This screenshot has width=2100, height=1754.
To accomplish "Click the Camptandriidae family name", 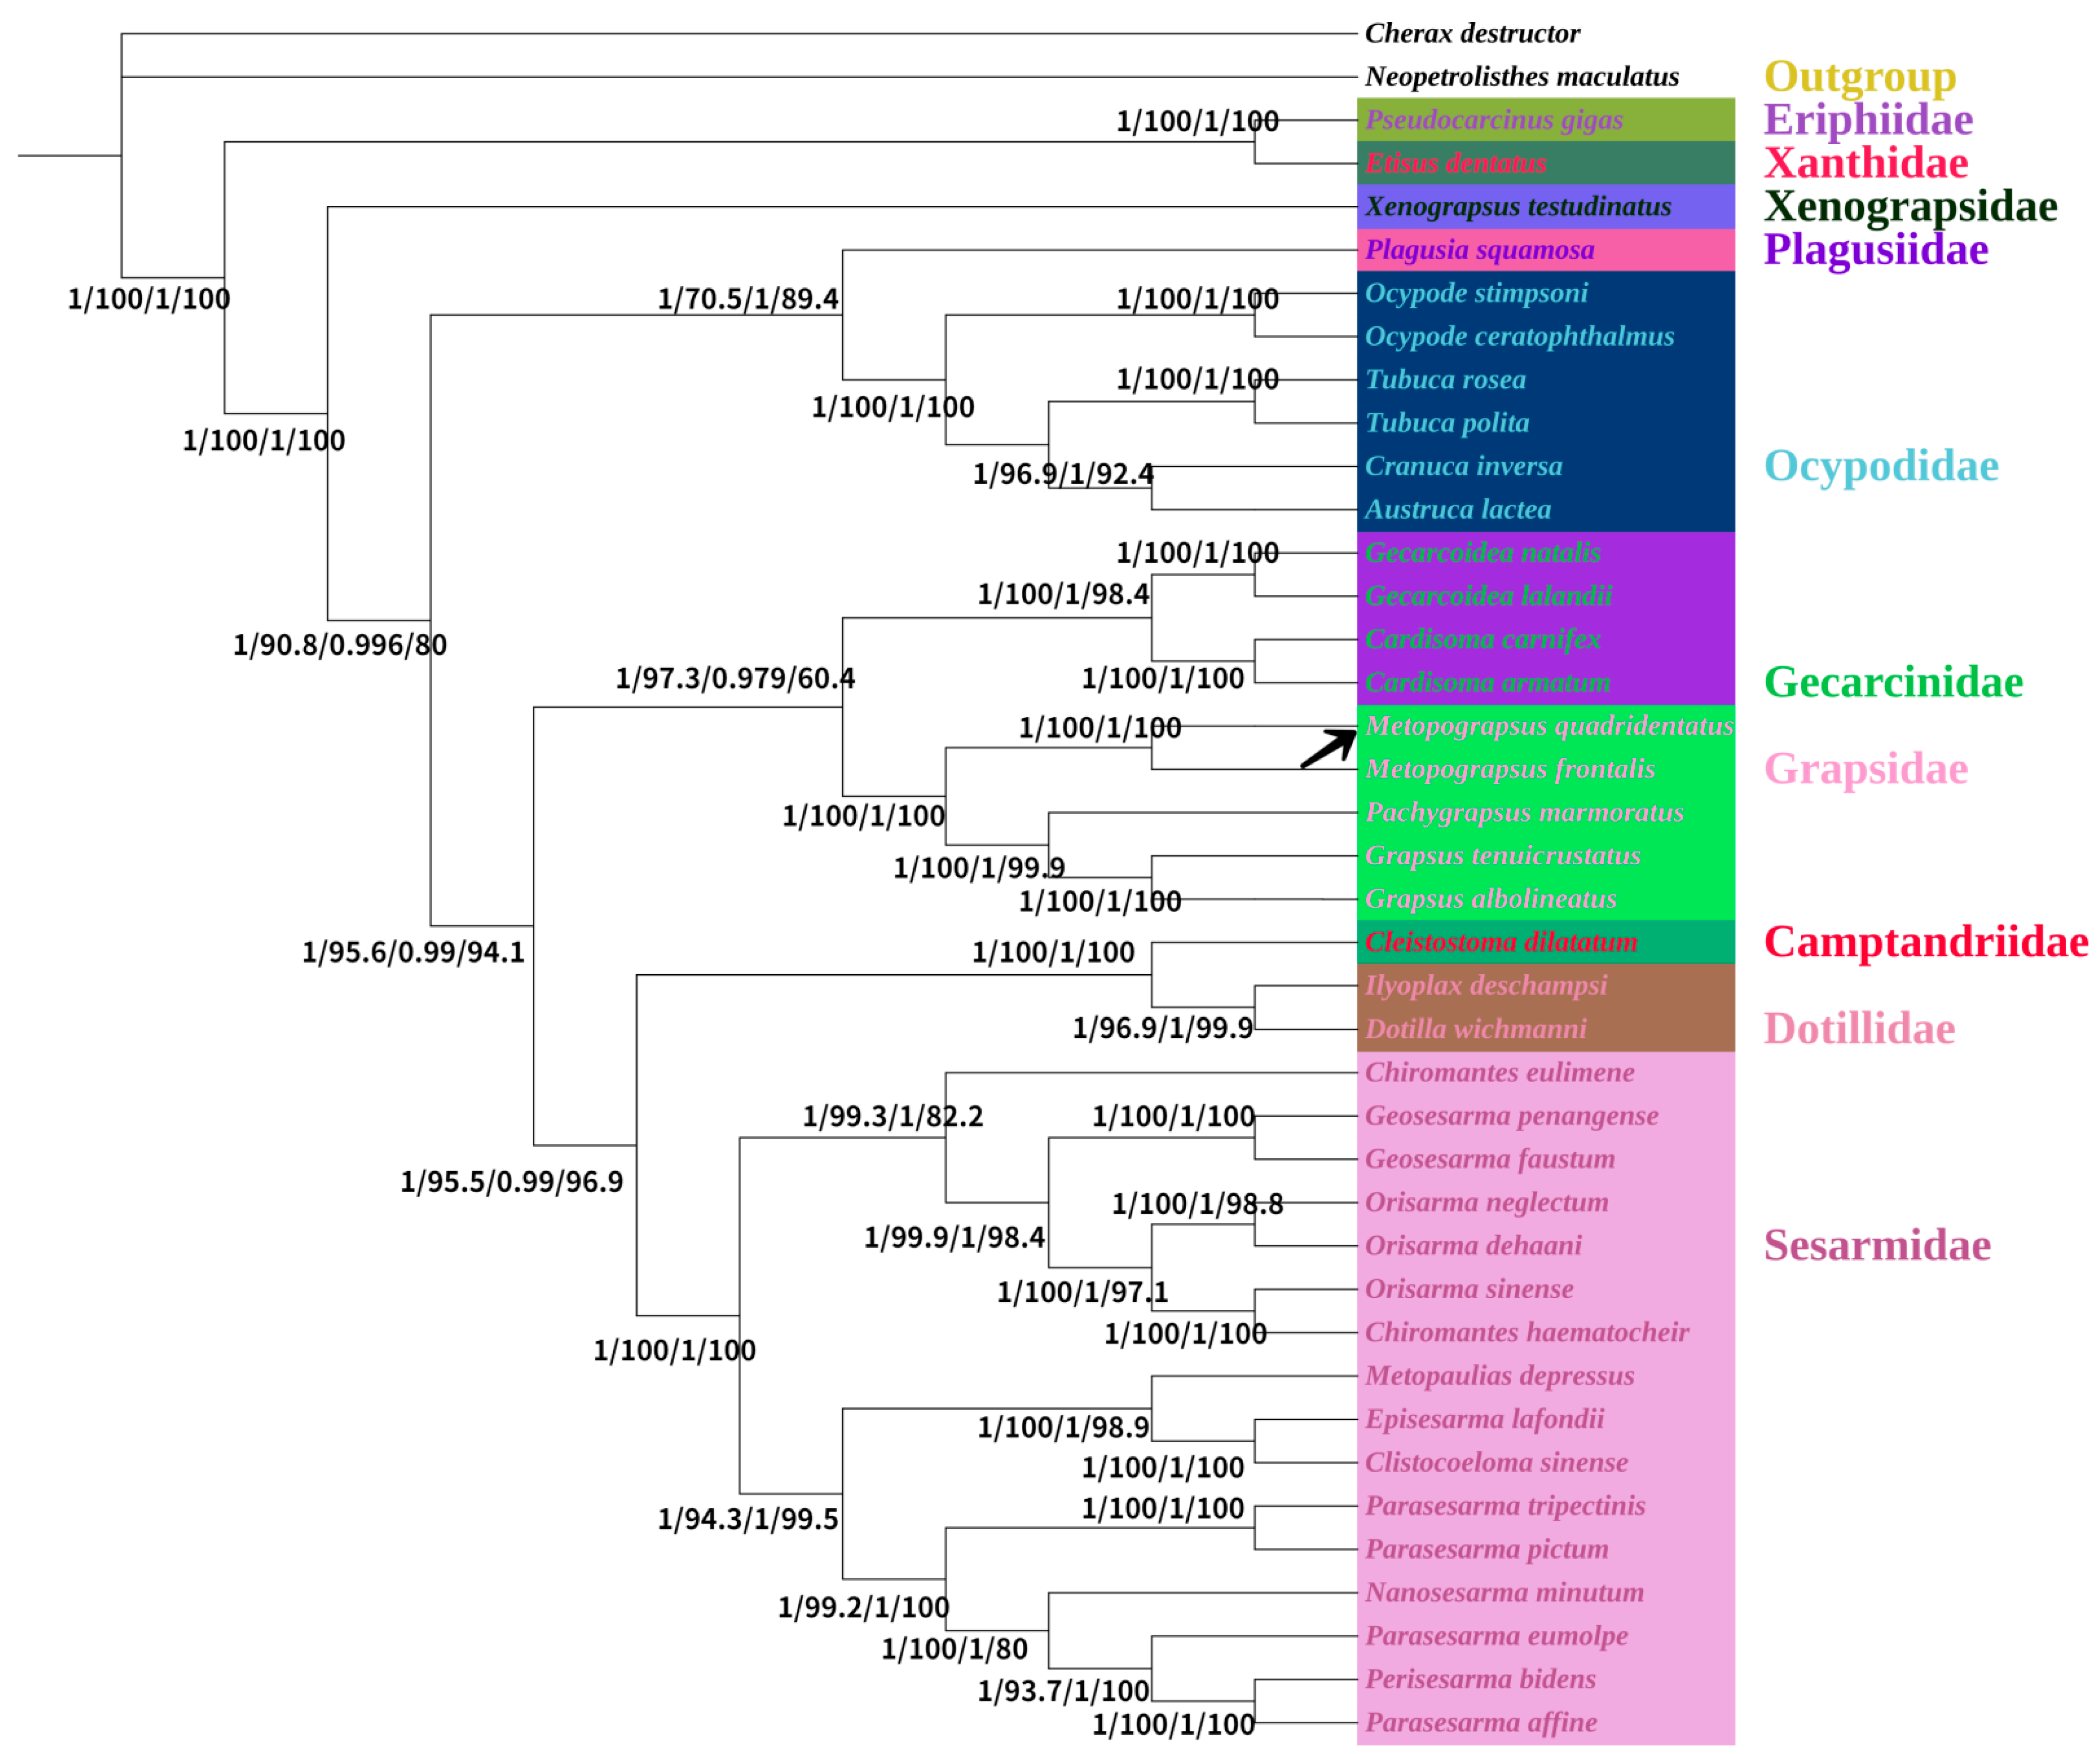I will [1926, 942].
